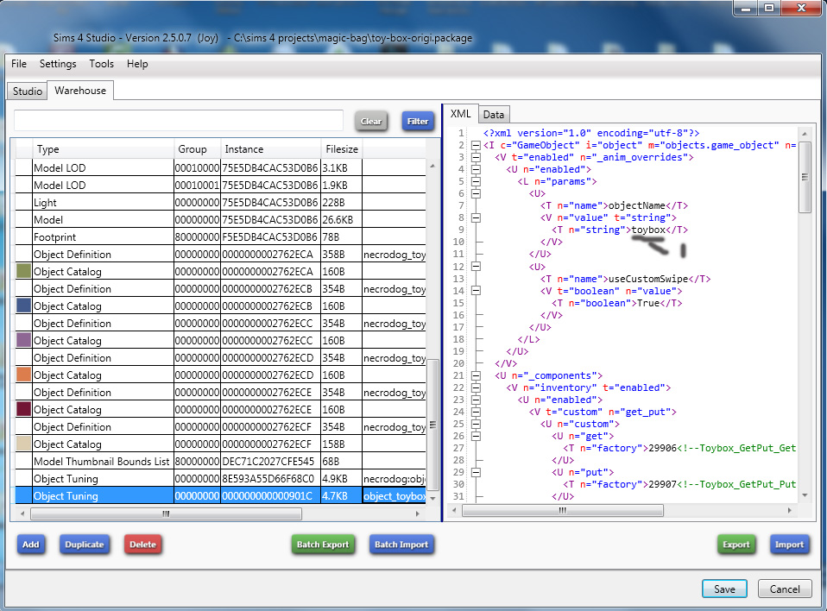
Task: Switch to the Data tab
Action: 493,115
